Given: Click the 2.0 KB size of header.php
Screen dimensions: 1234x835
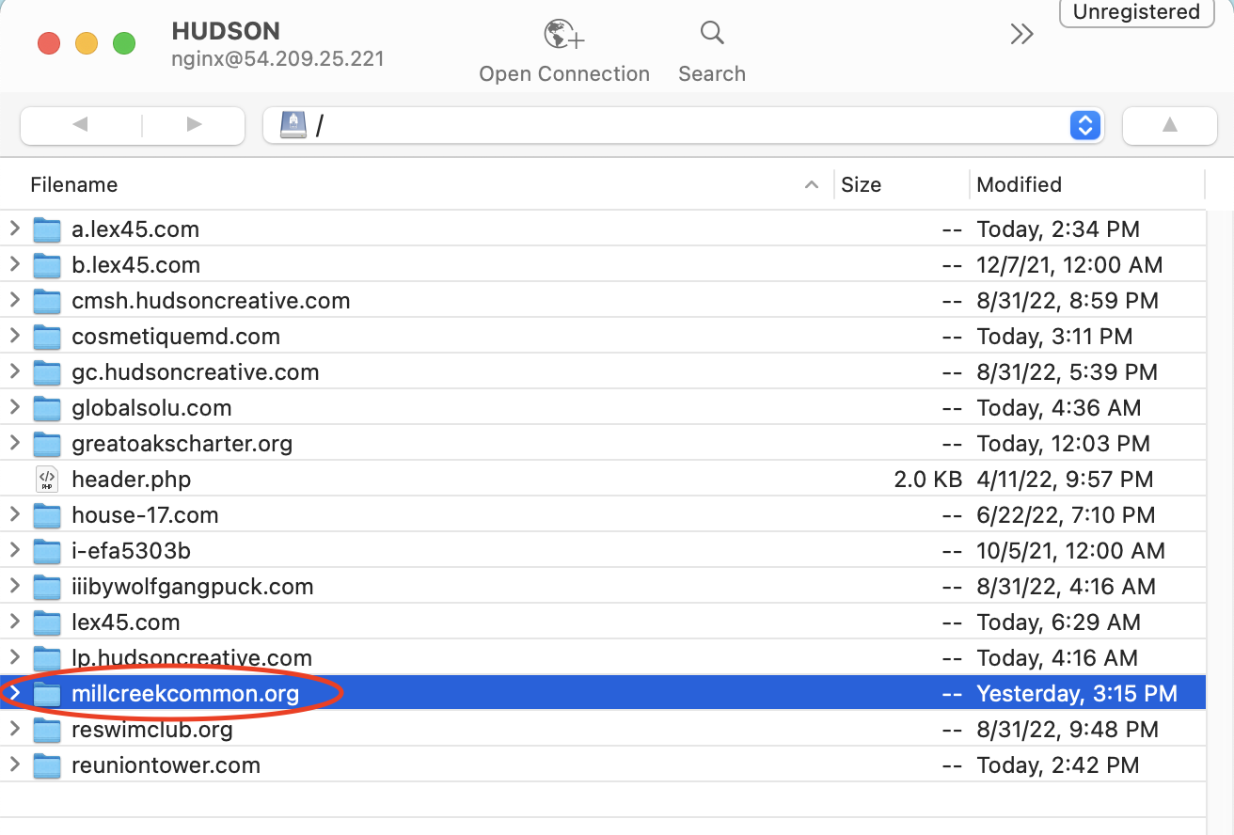Looking at the screenshot, I should (x=928, y=479).
